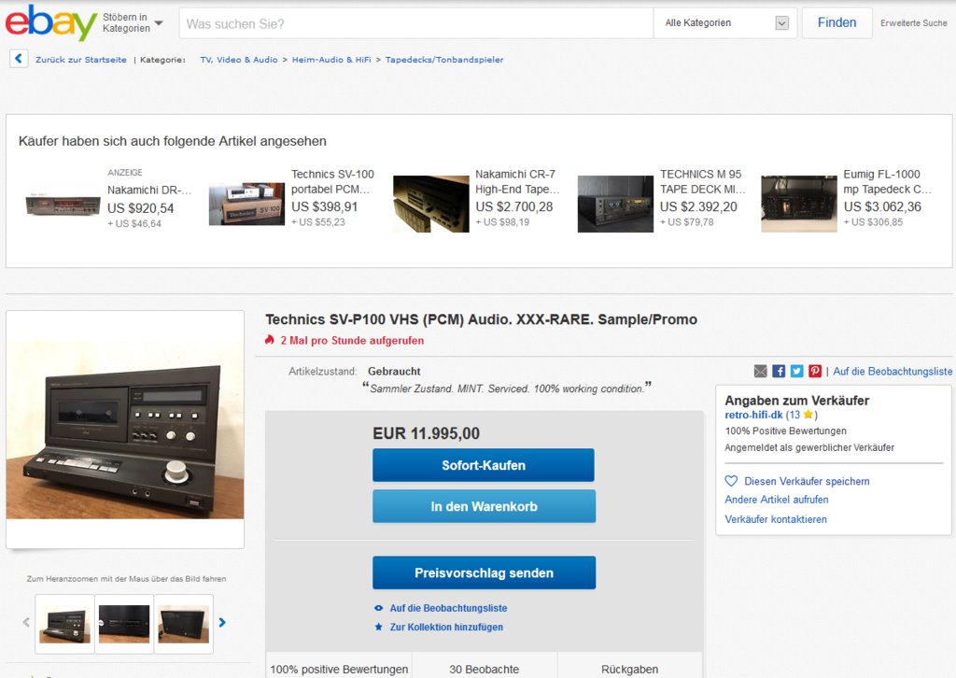Share listing on Facebook
The height and width of the screenshot is (678, 956).
tap(779, 371)
